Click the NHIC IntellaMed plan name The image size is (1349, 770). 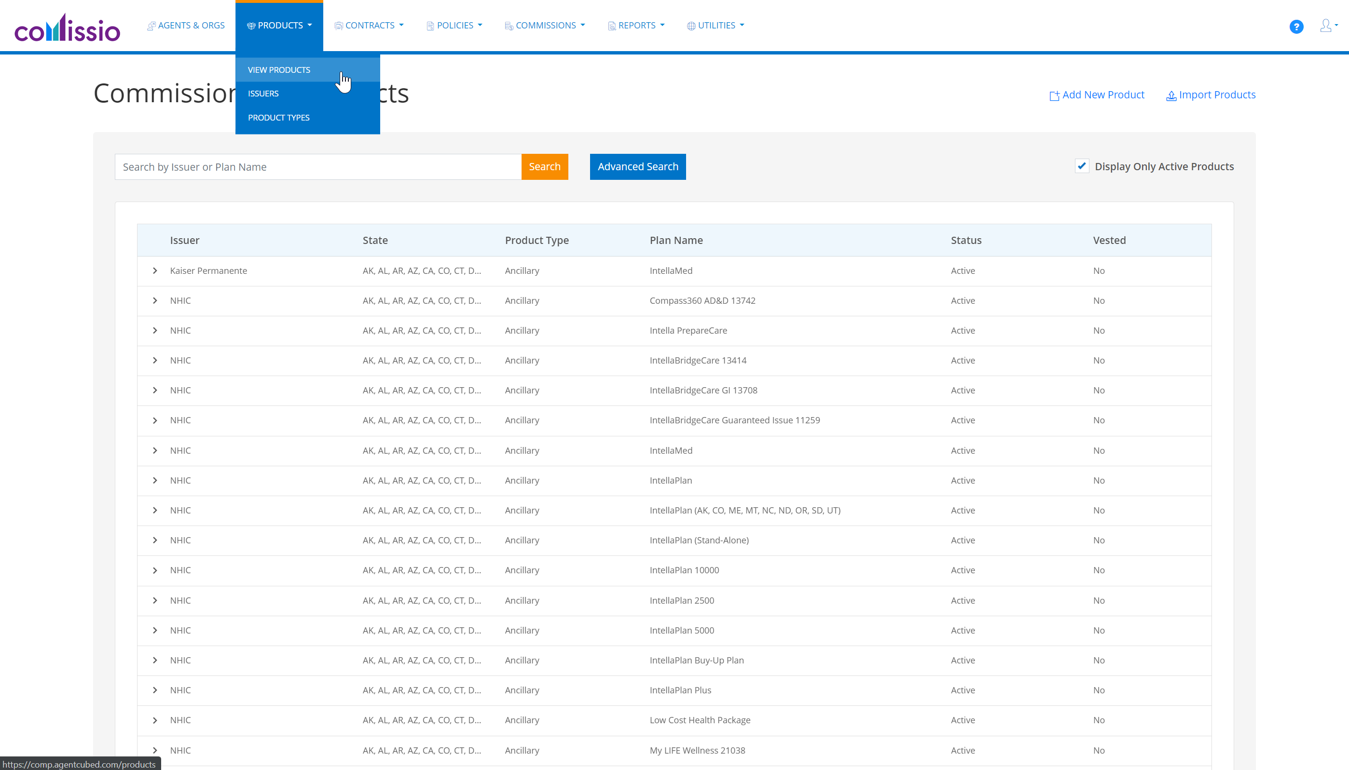(x=671, y=451)
